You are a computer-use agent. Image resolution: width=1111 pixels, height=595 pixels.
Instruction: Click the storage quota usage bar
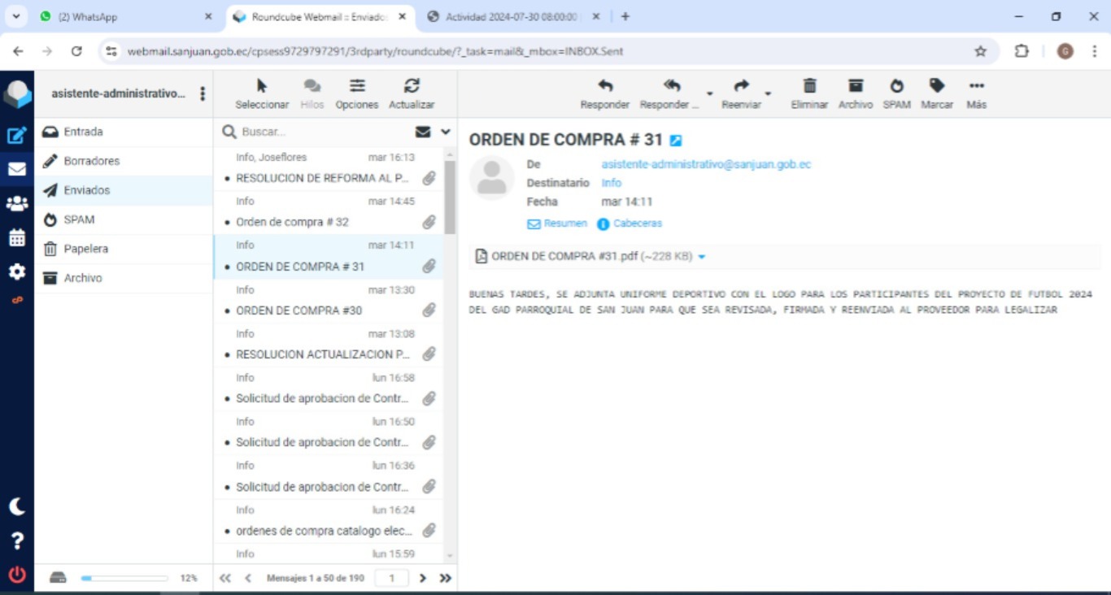(x=124, y=578)
